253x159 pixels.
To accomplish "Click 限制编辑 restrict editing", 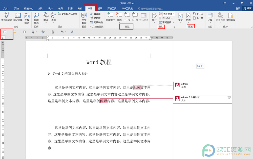I will coord(230,17).
